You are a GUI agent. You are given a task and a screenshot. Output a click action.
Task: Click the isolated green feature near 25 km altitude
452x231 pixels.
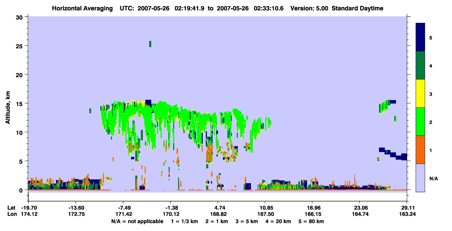point(150,44)
